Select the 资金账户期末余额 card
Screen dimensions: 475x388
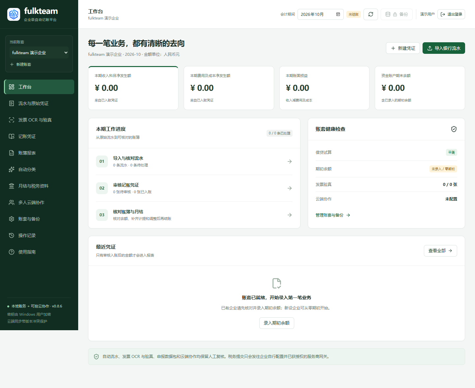click(420, 88)
